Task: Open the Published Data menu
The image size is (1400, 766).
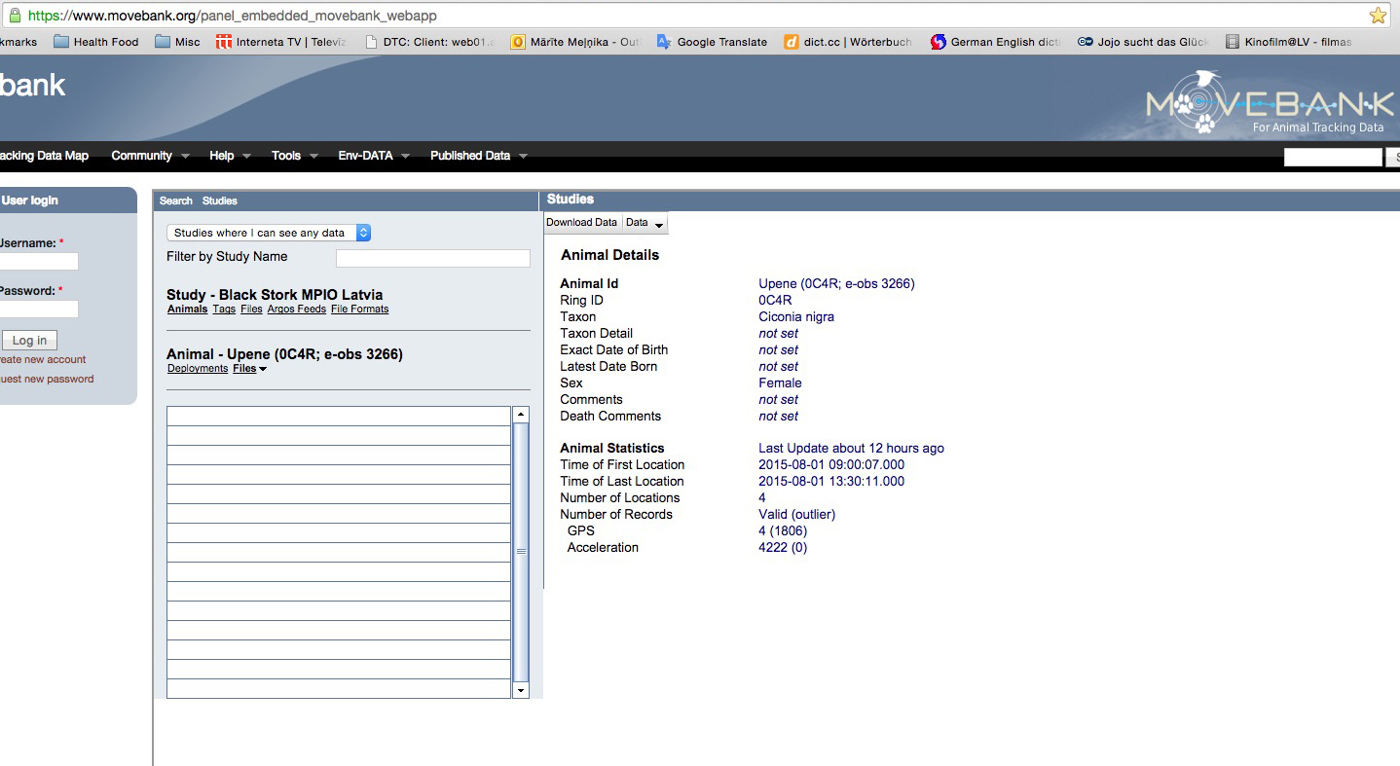Action: tap(477, 156)
